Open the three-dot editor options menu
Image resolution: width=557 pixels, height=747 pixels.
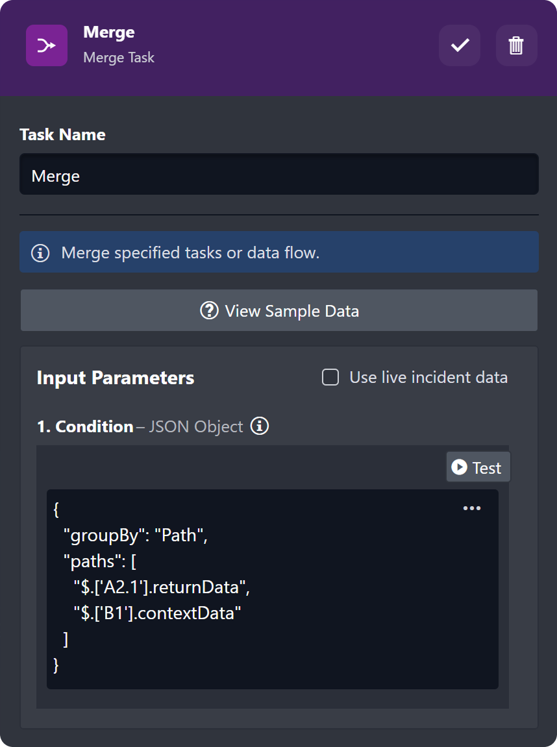(x=472, y=508)
